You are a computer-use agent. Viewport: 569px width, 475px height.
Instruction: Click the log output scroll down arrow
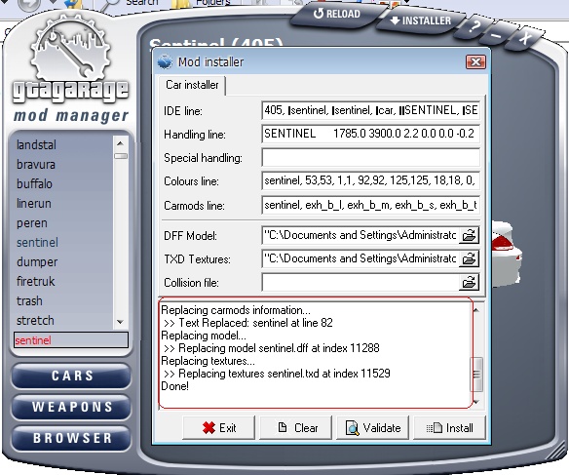(x=476, y=402)
